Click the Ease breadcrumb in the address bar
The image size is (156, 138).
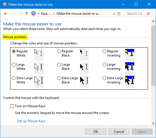46,14
